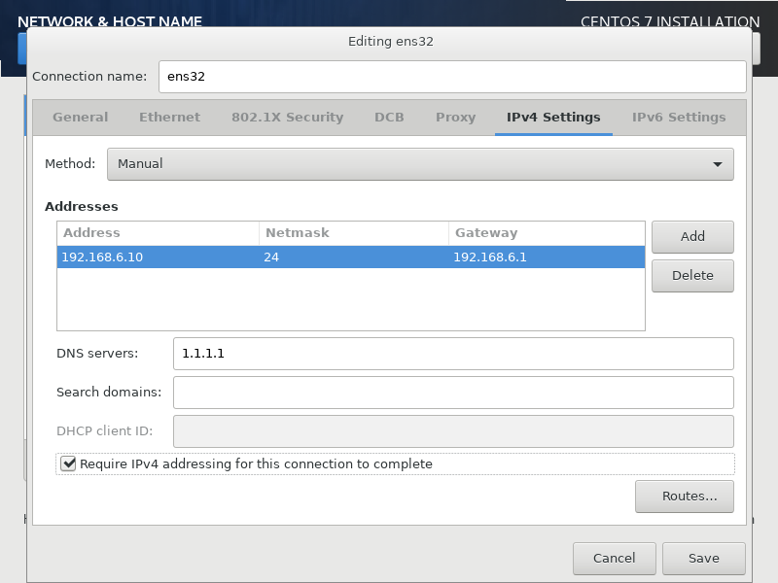
Task: Click the Gateway column header
Action: tap(547, 233)
